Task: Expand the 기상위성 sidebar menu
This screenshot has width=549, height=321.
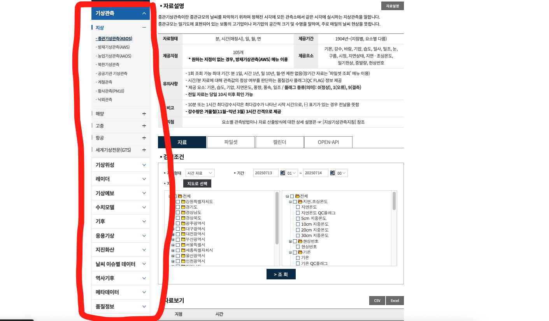Action: coord(121,165)
